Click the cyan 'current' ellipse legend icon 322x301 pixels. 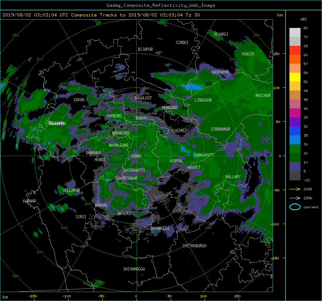click(295, 207)
